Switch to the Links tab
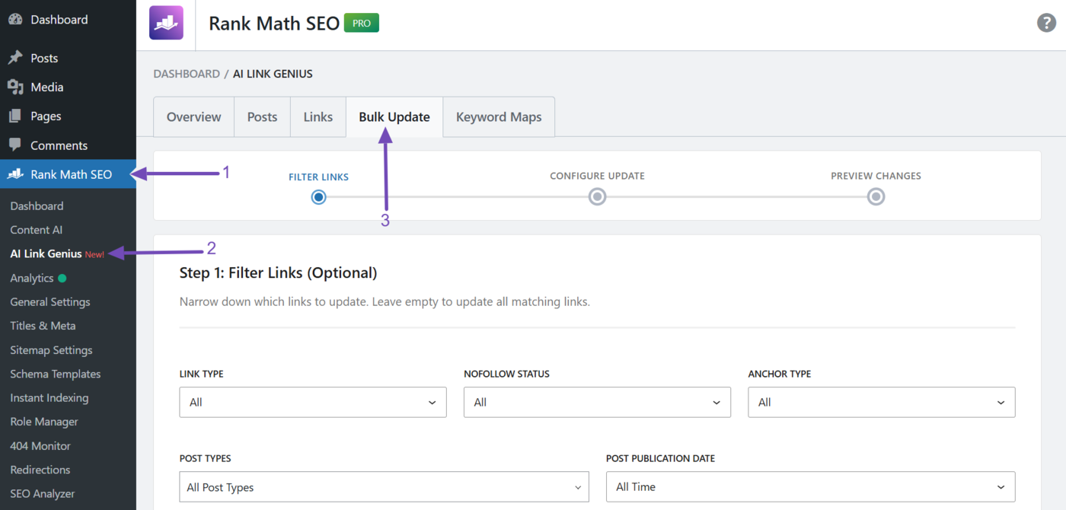The width and height of the screenshot is (1066, 510). tap(318, 117)
